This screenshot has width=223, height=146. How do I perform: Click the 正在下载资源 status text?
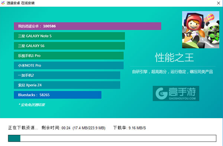click(x=23, y=128)
